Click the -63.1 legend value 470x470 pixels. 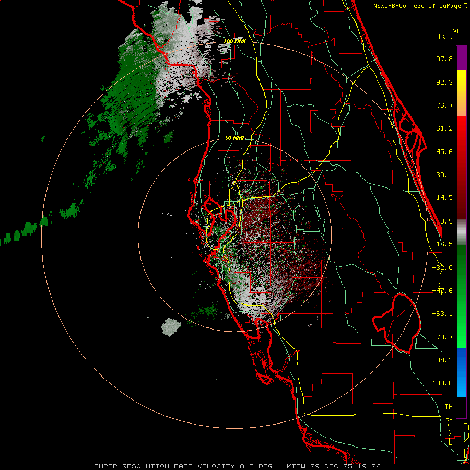pyautogui.click(x=442, y=314)
